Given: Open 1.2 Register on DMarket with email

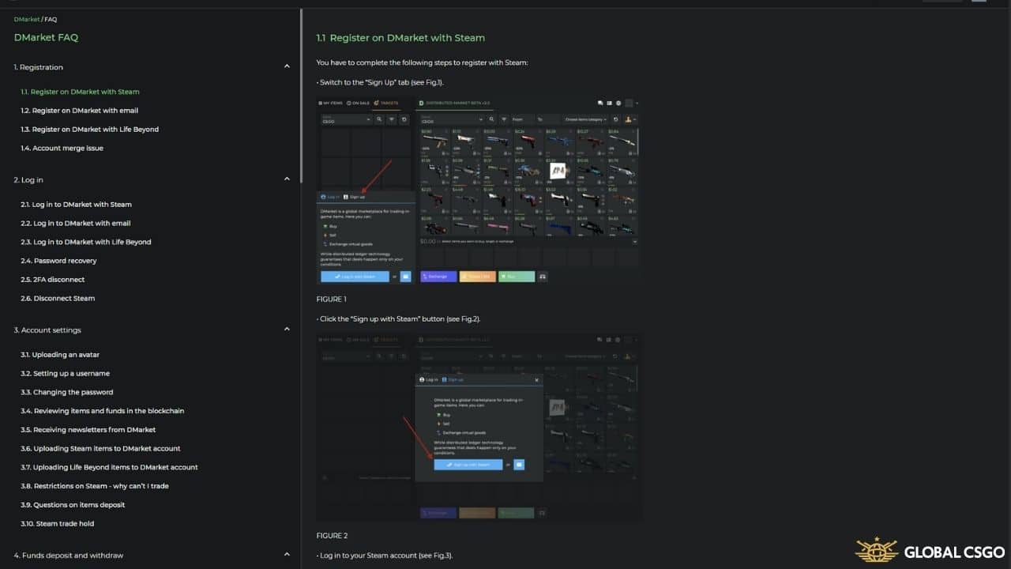Looking at the screenshot, I should coord(80,111).
